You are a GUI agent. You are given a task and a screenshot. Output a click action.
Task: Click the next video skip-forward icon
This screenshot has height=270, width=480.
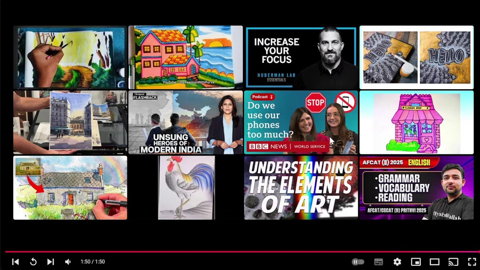click(51, 262)
